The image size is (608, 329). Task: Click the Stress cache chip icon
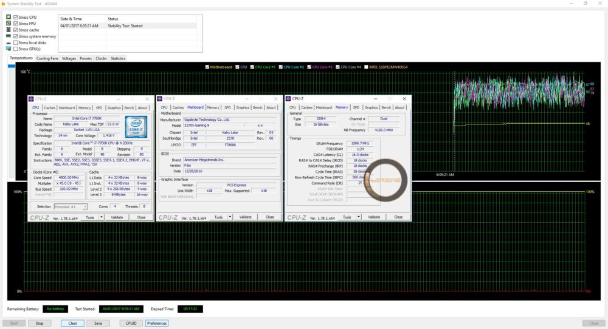pos(9,30)
